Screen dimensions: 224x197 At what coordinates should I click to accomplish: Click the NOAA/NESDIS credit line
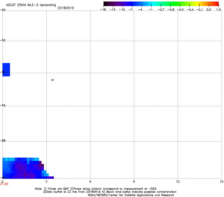tap(131, 195)
